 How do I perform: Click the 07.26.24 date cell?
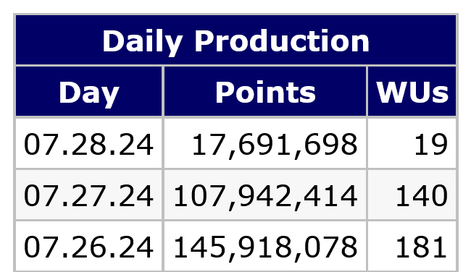click(x=89, y=247)
